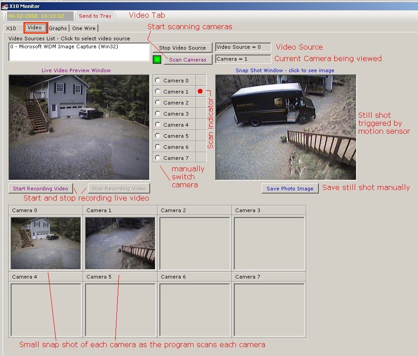Select the Camera 1 radio button
418x356 pixels.
158,91
